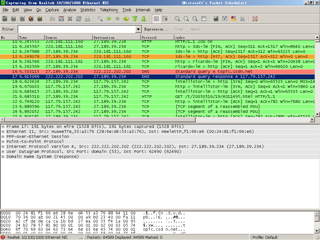The image size is (320, 240).
Task: Sort by the Protocol column header
Action: [x=157, y=37]
